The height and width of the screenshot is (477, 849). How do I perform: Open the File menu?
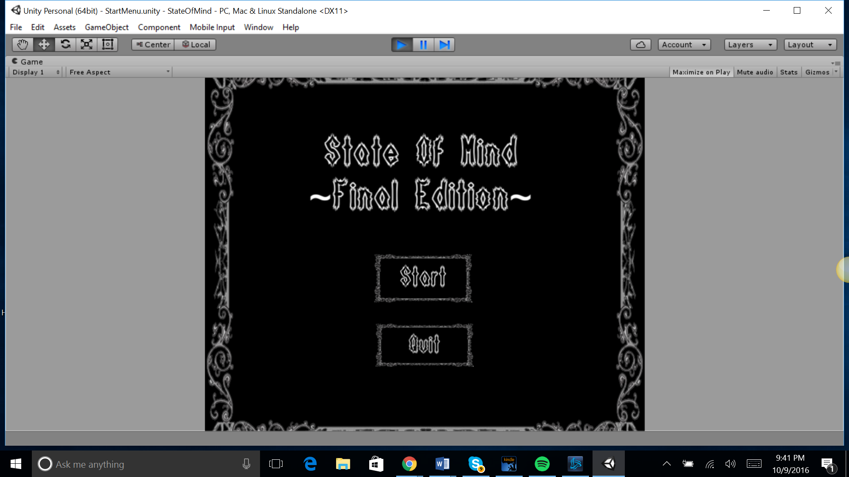point(16,27)
